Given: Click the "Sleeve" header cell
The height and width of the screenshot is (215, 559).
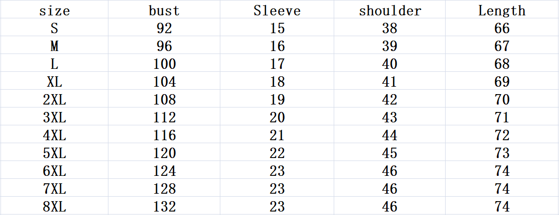Looking at the screenshot, I should click(277, 10).
